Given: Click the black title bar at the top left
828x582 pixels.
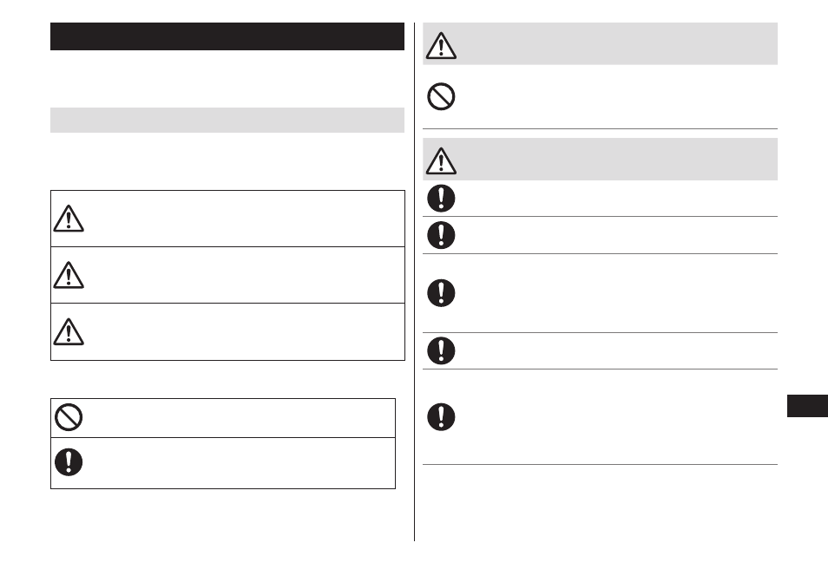Looking at the screenshot, I should tap(227, 37).
